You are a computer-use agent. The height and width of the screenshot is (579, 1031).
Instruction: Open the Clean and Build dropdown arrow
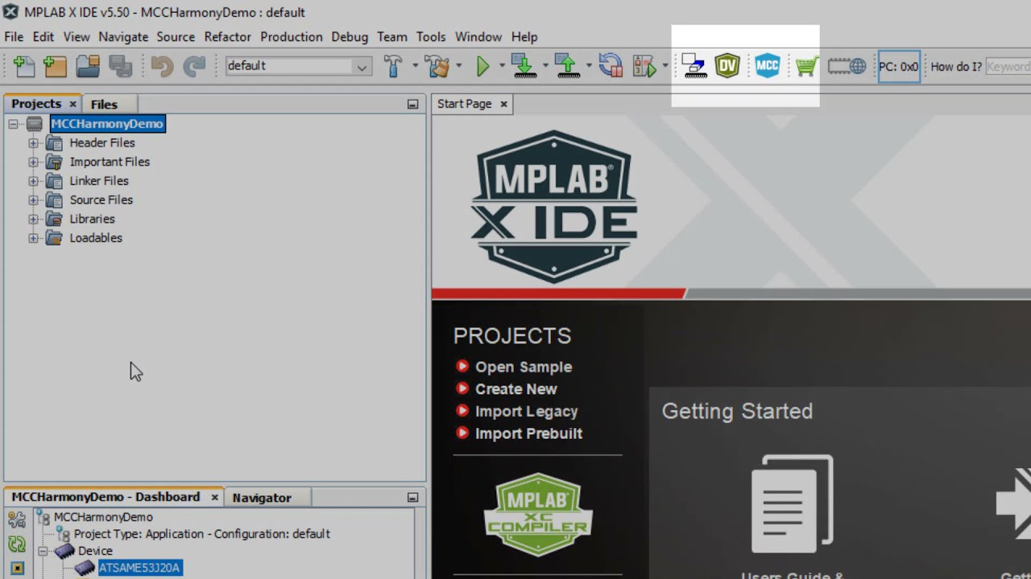tap(459, 66)
